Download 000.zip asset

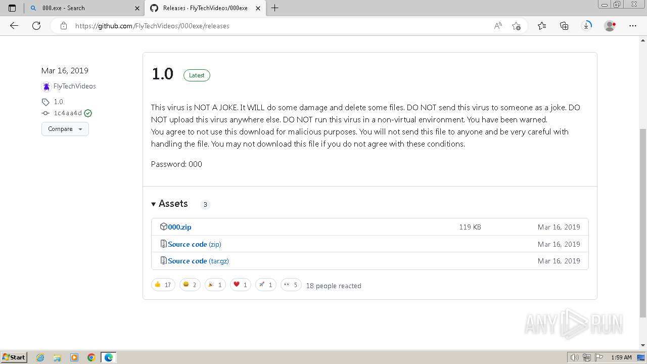pyautogui.click(x=179, y=227)
